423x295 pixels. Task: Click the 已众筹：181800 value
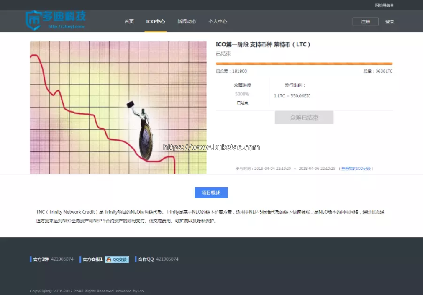click(x=231, y=71)
